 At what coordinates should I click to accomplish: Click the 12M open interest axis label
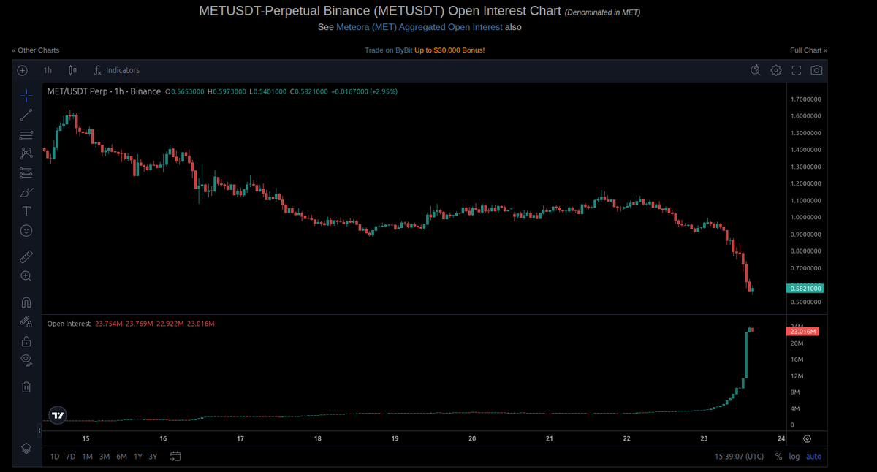tap(797, 376)
